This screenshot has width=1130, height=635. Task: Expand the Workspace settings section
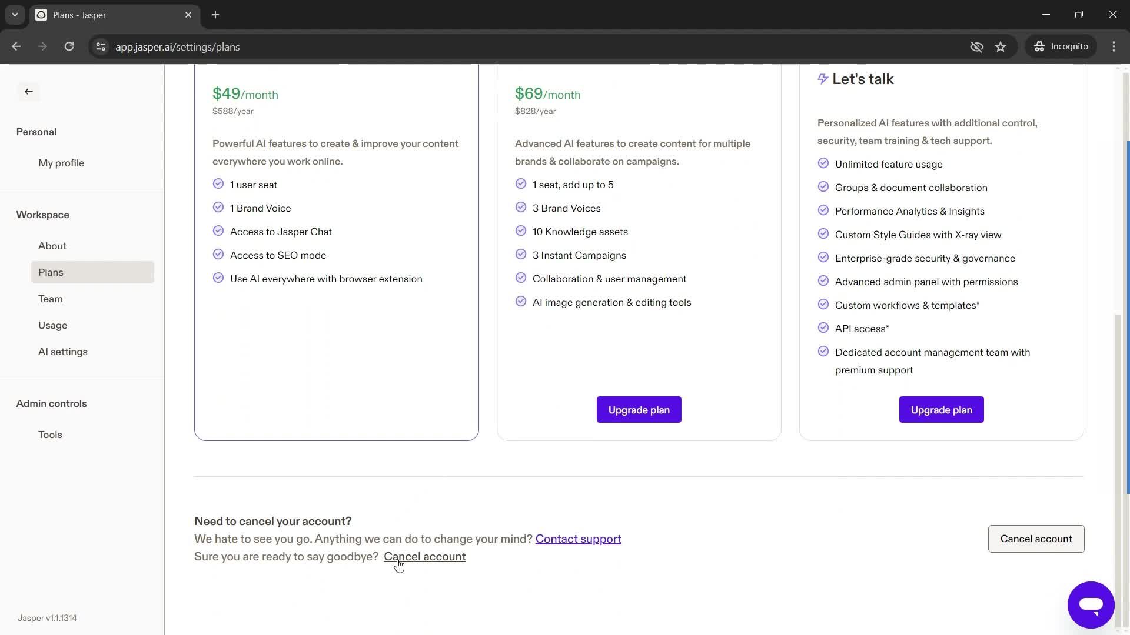pyautogui.click(x=43, y=214)
